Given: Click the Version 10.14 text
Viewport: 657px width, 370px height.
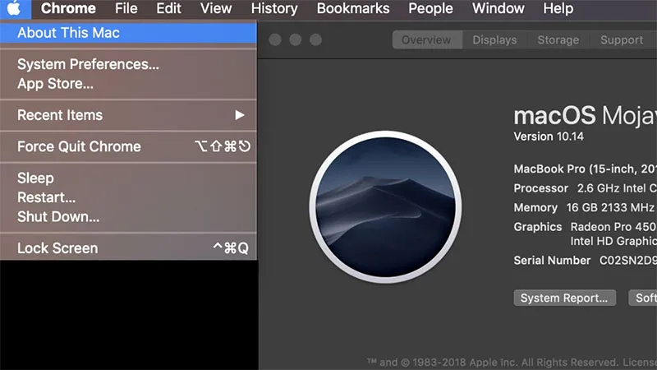Looking at the screenshot, I should pos(549,136).
